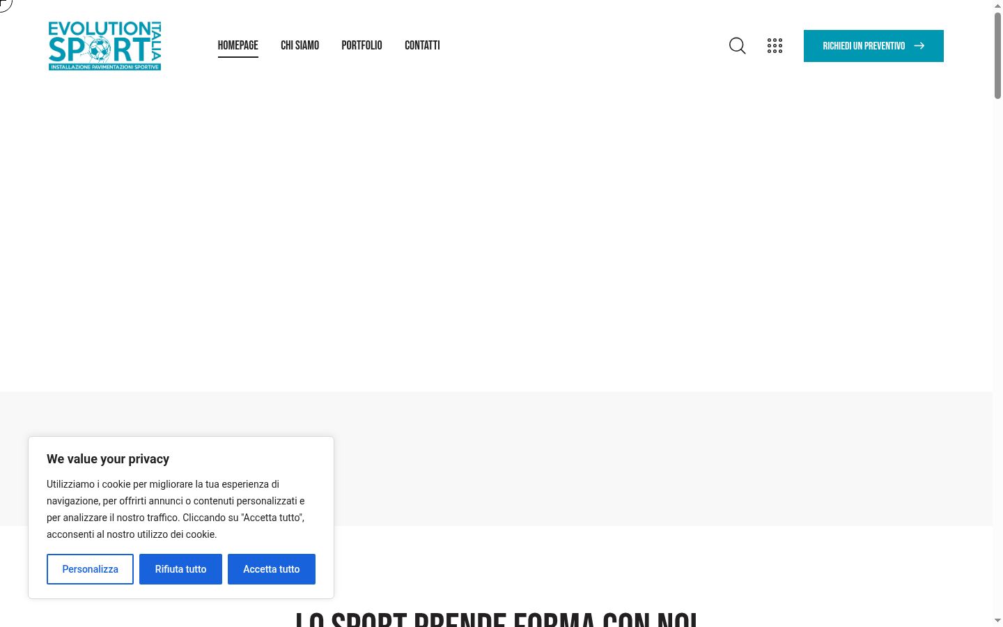Click Personalizza in the cookie banner
Viewport: 1003px width, 627px height.
tap(90, 569)
